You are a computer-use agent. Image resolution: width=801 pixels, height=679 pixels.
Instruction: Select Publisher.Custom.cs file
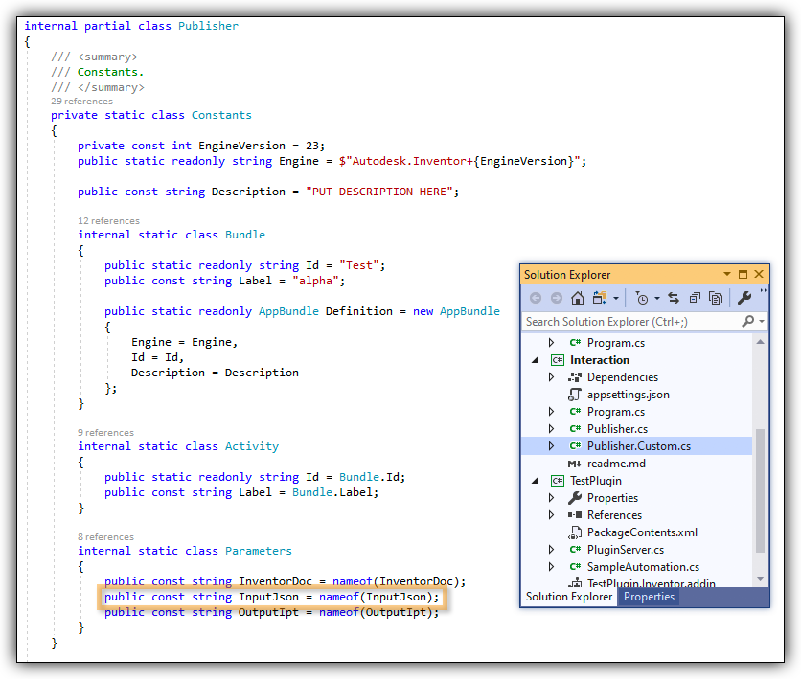click(x=639, y=446)
